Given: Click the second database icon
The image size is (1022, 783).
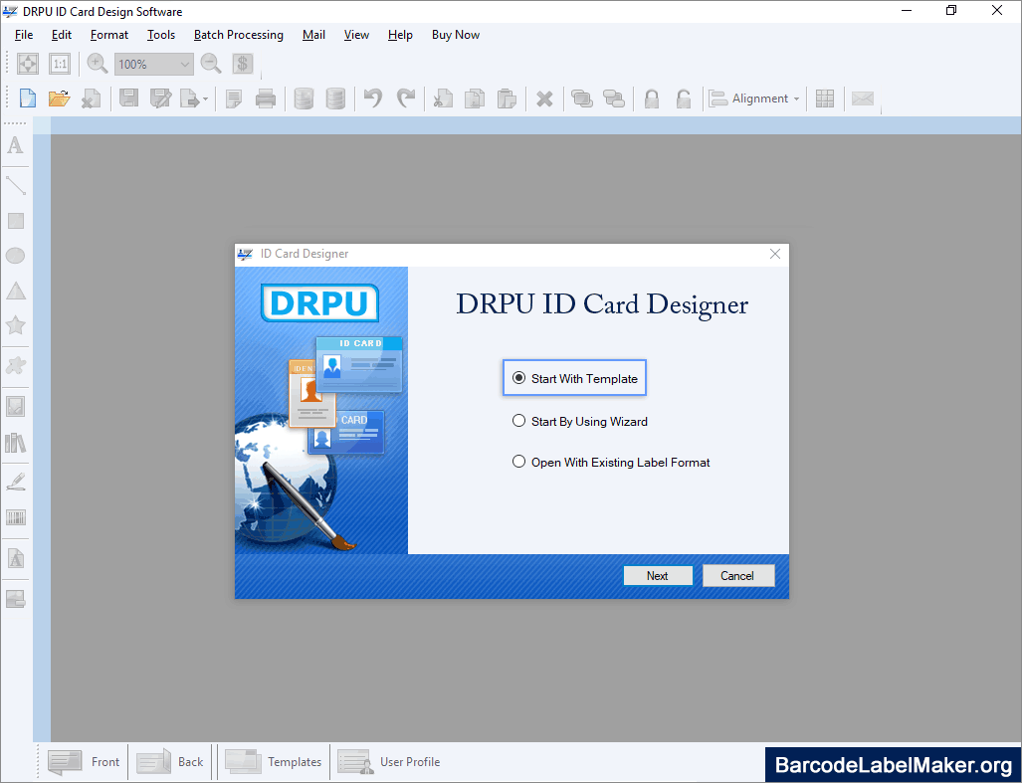Looking at the screenshot, I should pos(335,98).
